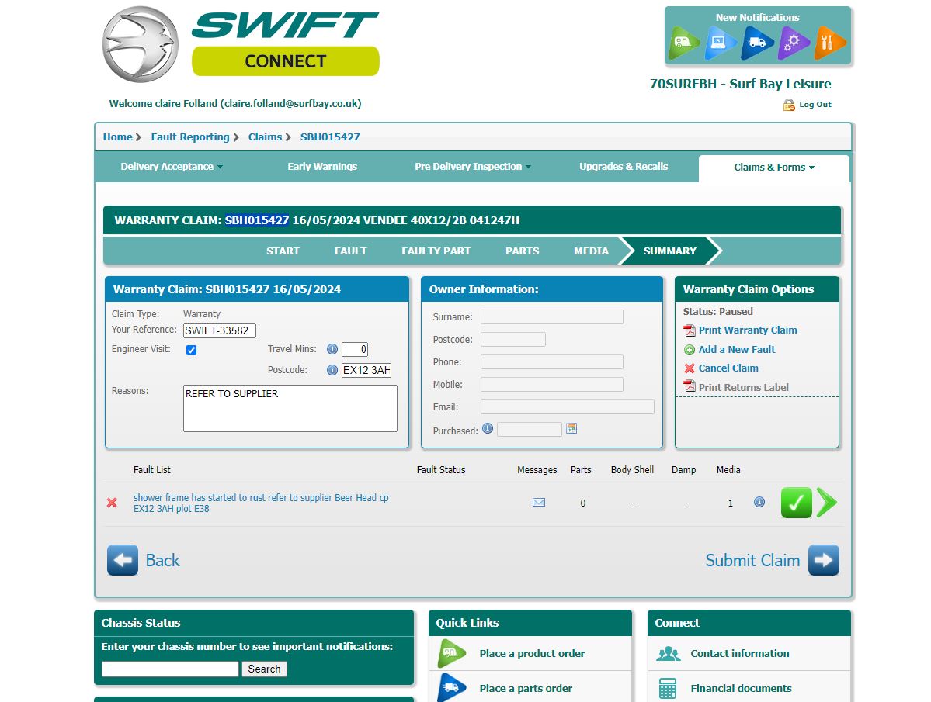Viewport: 931px width, 702px height.
Task: Click the Your Reference input field
Action: coord(220,330)
